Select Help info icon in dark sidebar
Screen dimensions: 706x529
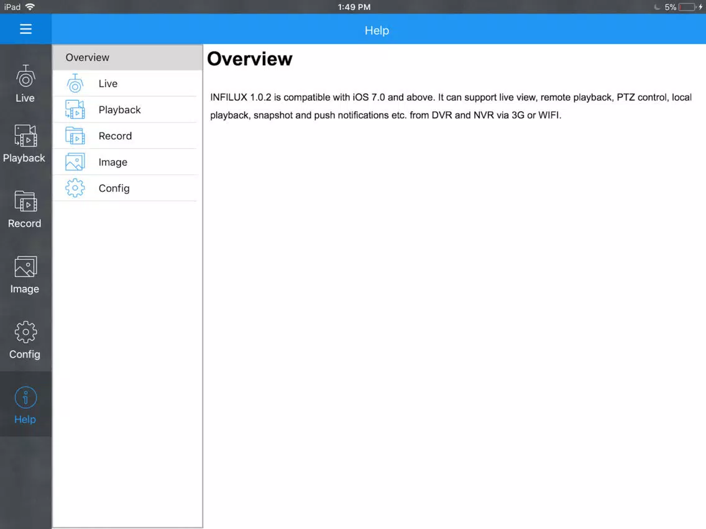[25, 397]
